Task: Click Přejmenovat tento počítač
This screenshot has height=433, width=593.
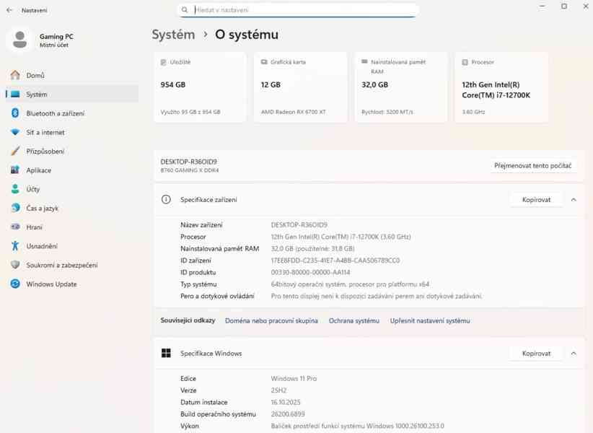Action: coord(535,165)
